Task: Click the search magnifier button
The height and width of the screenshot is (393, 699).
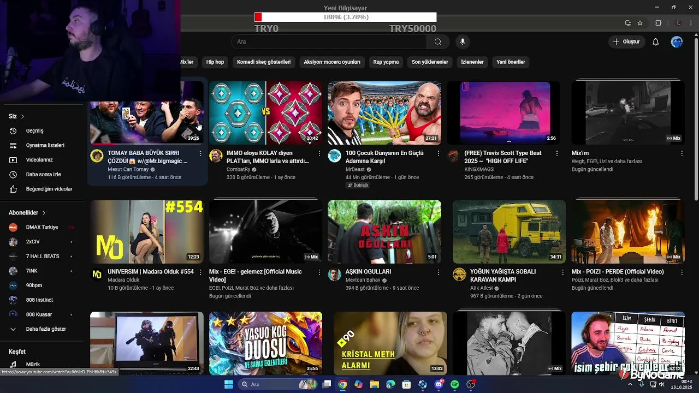Action: click(438, 42)
